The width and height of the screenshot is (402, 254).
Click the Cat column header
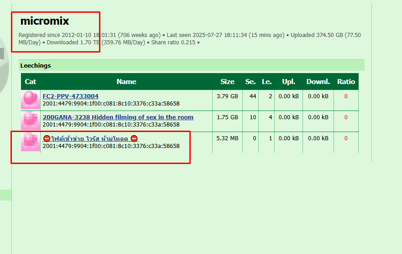[31, 82]
